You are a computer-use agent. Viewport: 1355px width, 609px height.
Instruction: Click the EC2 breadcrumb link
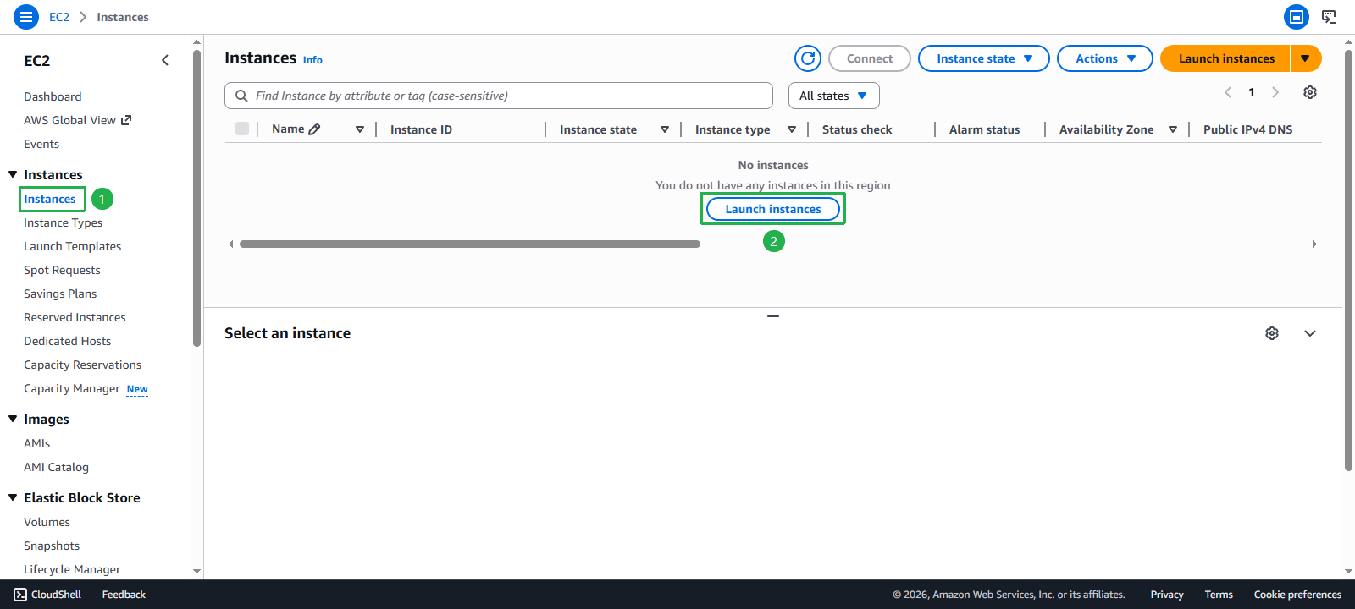click(59, 17)
